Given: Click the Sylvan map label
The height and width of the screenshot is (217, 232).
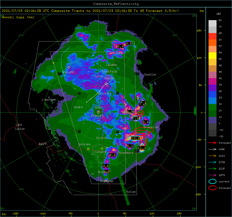Looking at the screenshot, I should [x=99, y=76].
